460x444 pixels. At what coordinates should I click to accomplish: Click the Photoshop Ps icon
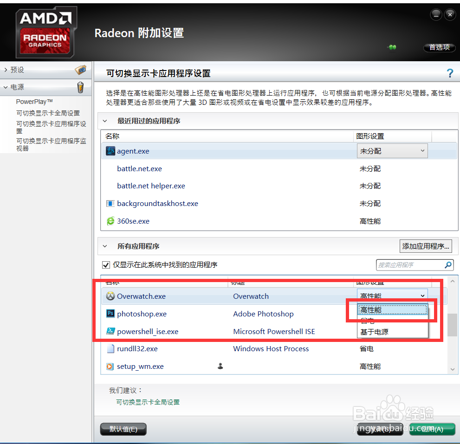pos(110,314)
